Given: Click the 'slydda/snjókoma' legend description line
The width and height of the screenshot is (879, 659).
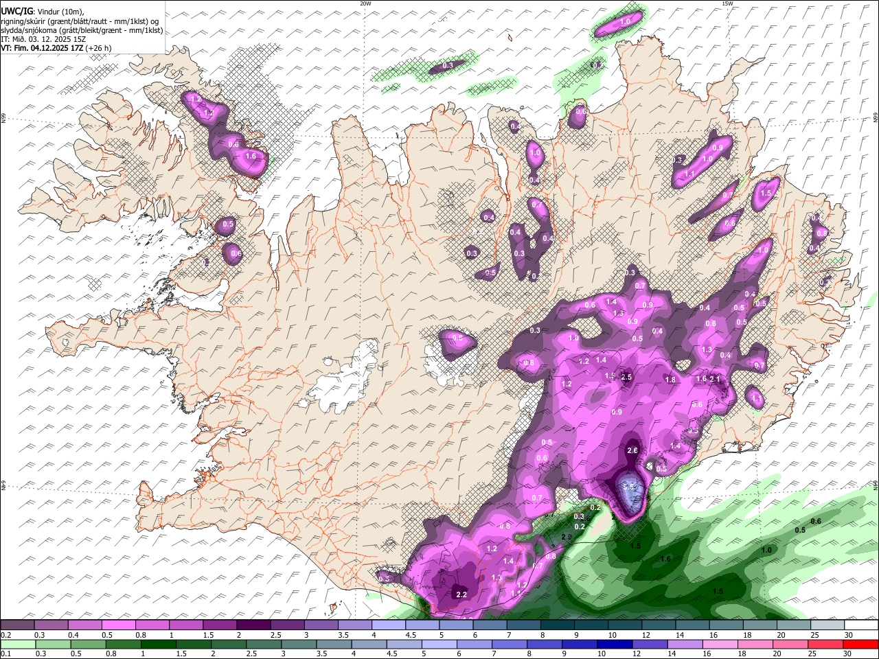Looking at the screenshot, I should (82, 30).
